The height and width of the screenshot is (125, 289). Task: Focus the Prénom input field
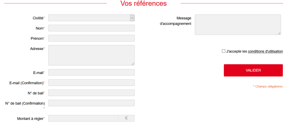coord(91,38)
